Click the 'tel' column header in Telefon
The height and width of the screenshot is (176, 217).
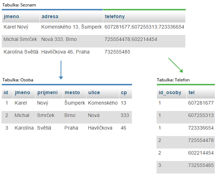coord(191,92)
